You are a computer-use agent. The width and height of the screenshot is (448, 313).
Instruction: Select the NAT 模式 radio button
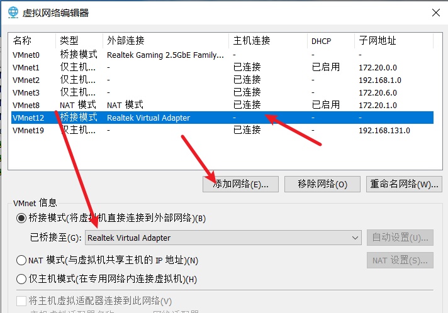pyautogui.click(x=21, y=260)
